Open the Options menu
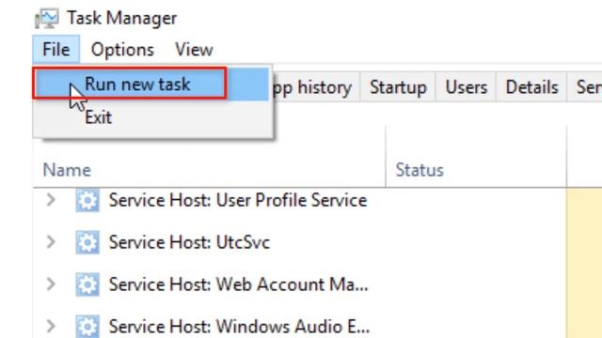 (x=122, y=50)
